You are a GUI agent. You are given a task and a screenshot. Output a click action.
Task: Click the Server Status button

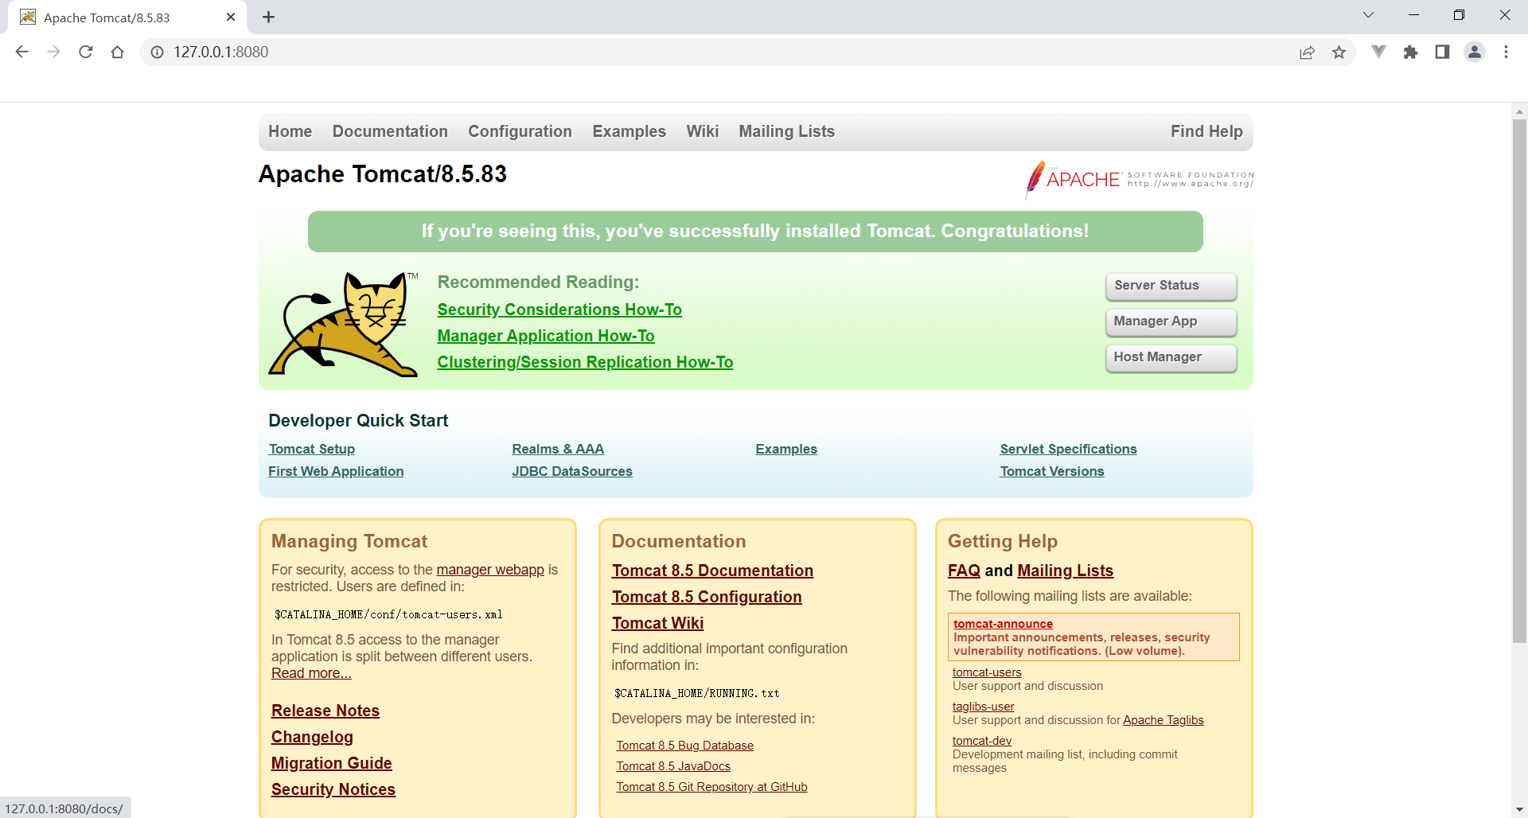[1171, 286]
